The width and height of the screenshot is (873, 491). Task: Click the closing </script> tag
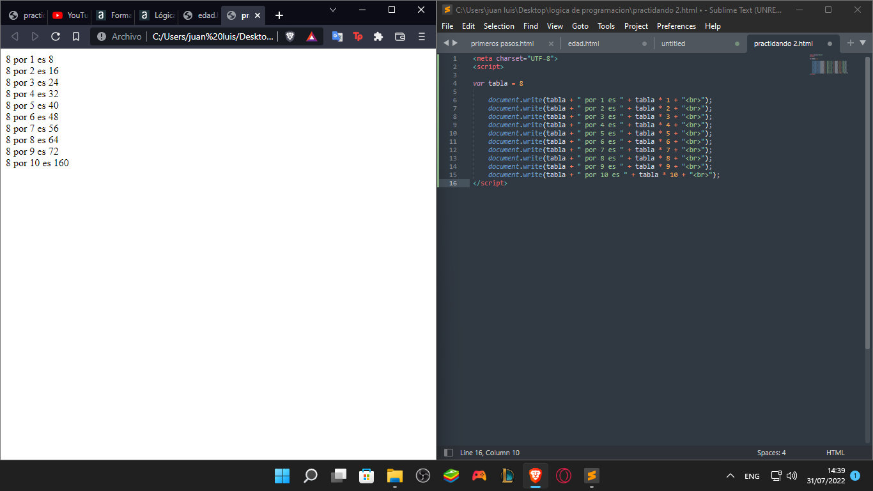pos(490,183)
